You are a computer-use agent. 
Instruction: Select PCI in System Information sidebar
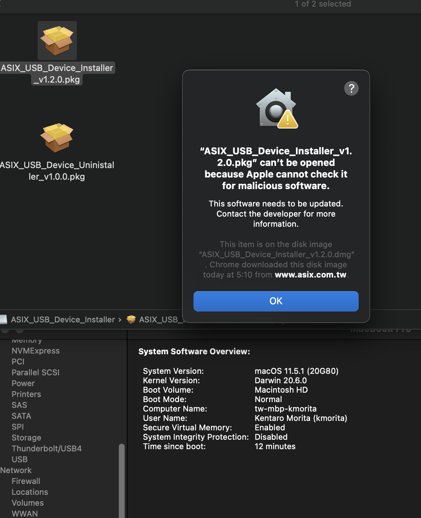click(18, 362)
